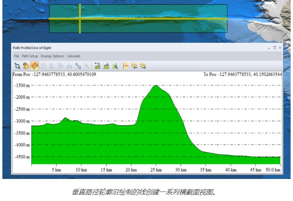This screenshot has height=201, width=293.
Task: Select the Pan hand tool
Action: [26, 66]
